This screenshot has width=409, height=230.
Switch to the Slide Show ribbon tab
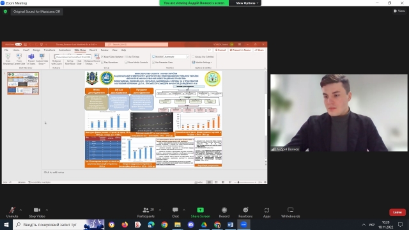(x=80, y=50)
